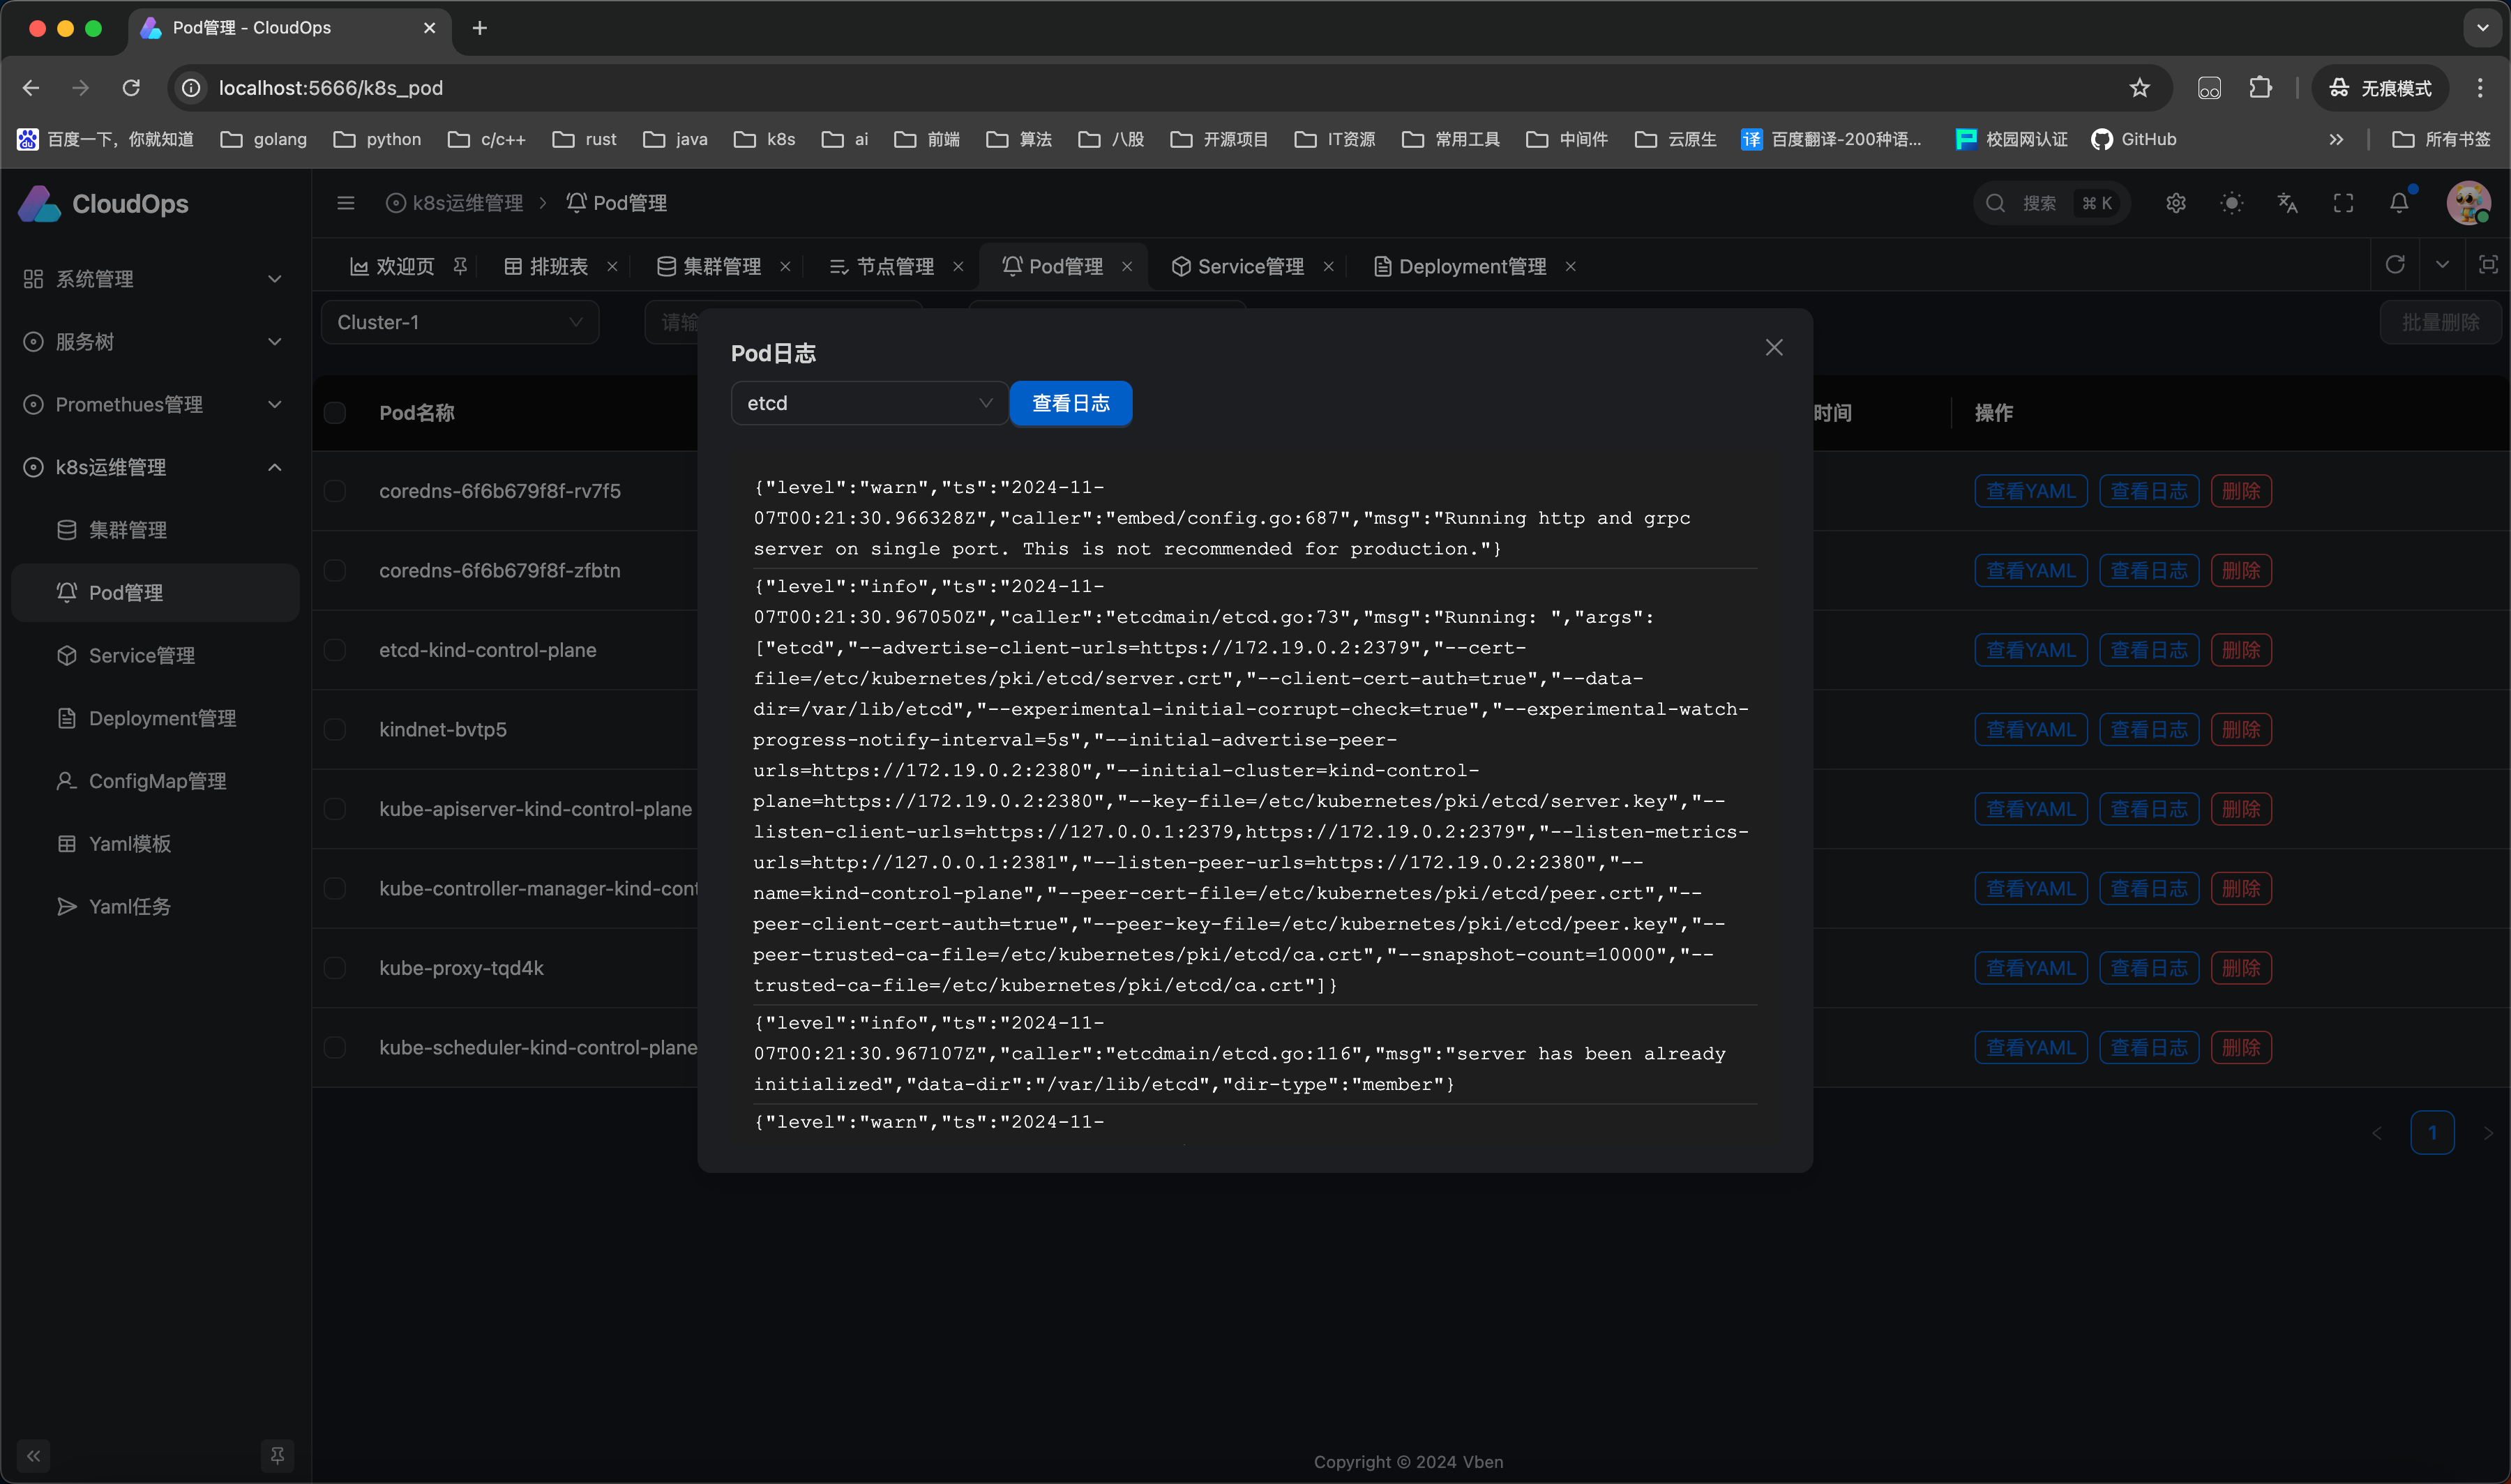The image size is (2511, 1484).
Task: Open the language translation icon
Action: (2287, 203)
